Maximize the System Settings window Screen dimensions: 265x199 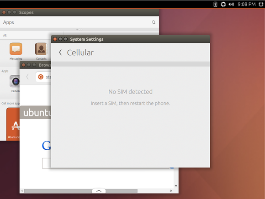(x=66, y=39)
